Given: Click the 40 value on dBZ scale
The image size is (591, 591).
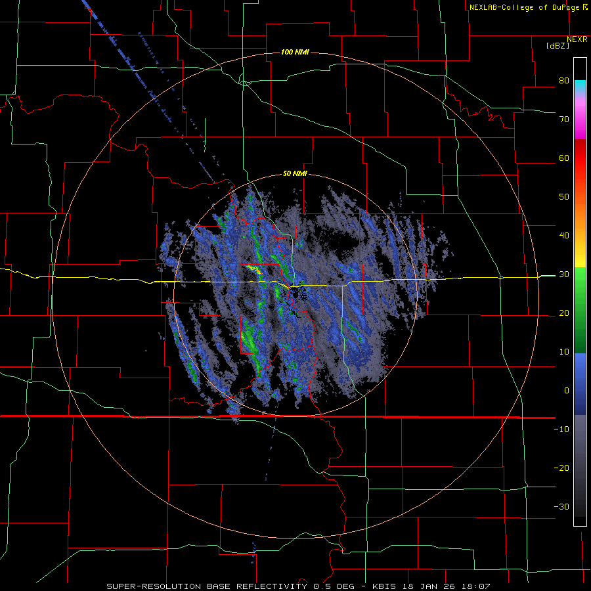Looking at the screenshot, I should tap(564, 236).
